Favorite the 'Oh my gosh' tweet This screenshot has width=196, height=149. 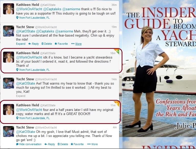(77, 144)
